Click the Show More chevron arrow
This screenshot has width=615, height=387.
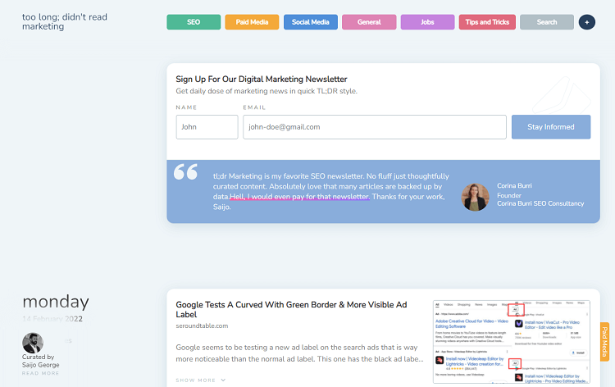[x=223, y=380]
